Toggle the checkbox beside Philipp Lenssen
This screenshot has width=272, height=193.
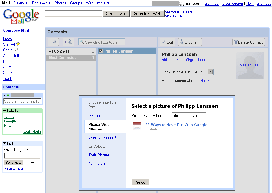coord(101,51)
